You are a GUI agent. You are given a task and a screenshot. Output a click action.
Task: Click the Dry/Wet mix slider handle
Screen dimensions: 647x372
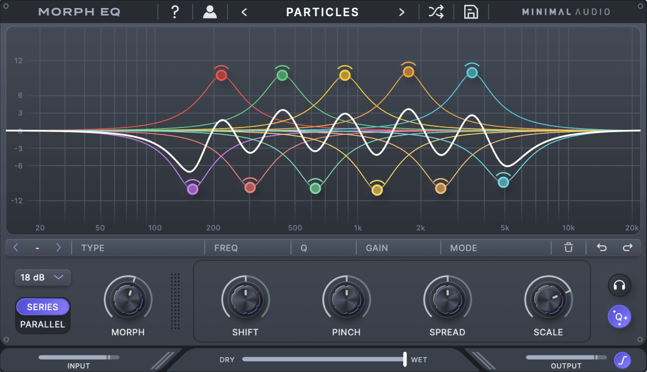pyautogui.click(x=405, y=359)
